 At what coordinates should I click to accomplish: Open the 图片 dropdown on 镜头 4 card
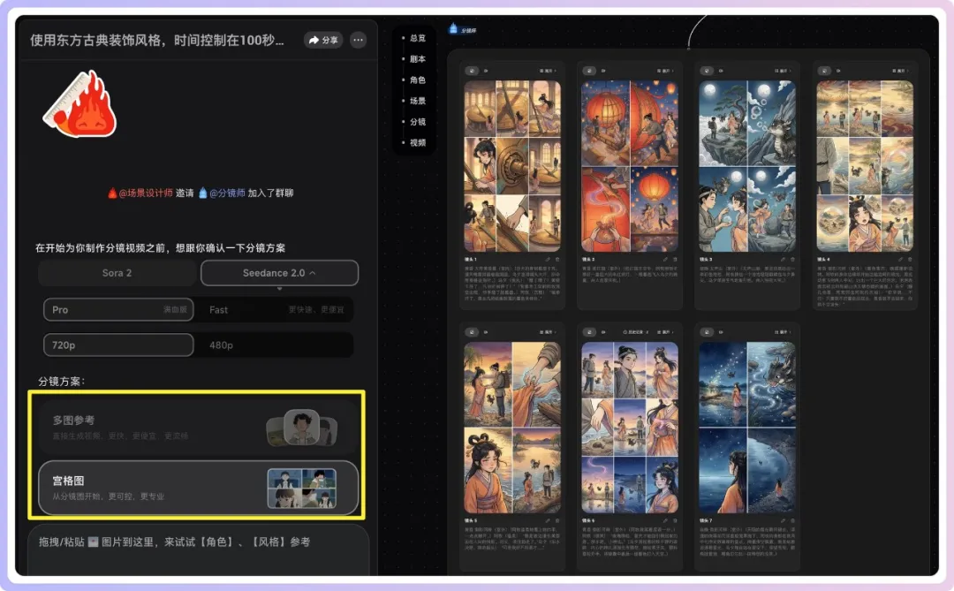[x=899, y=70]
